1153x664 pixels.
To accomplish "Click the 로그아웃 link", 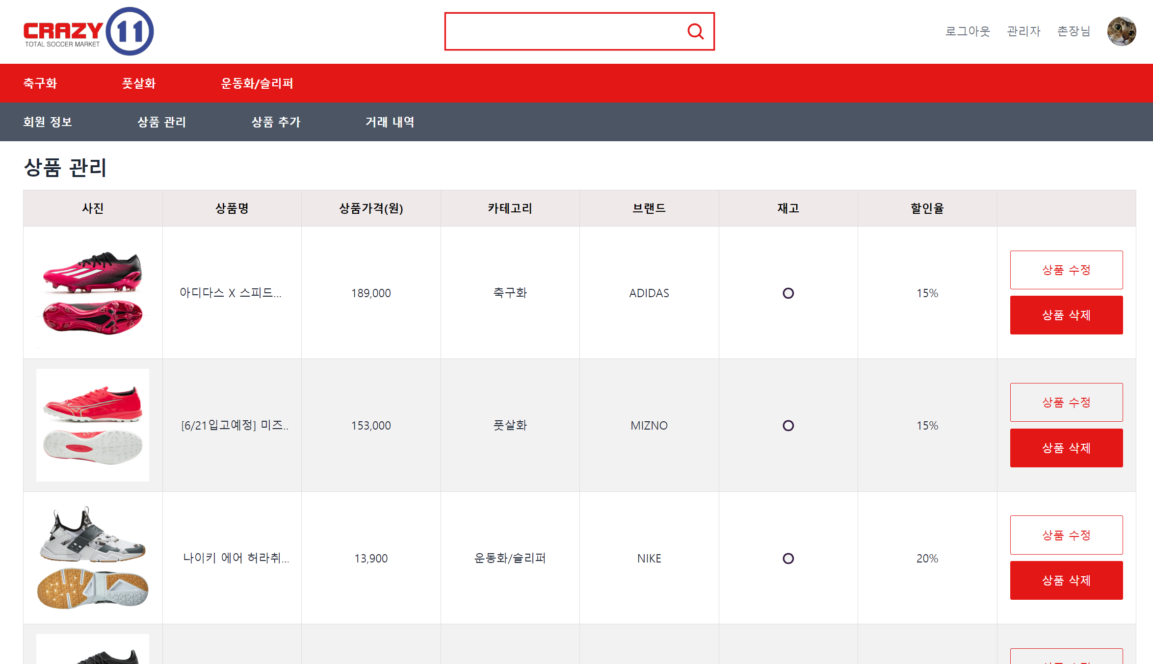I will pos(968,31).
